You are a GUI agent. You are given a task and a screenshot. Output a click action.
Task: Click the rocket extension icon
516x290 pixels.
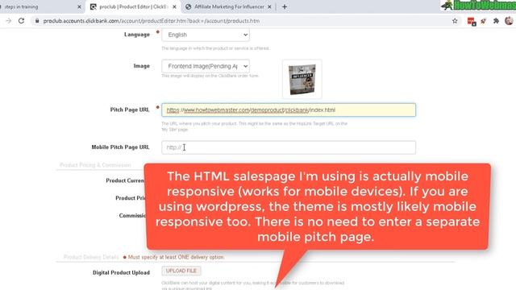coord(484,21)
